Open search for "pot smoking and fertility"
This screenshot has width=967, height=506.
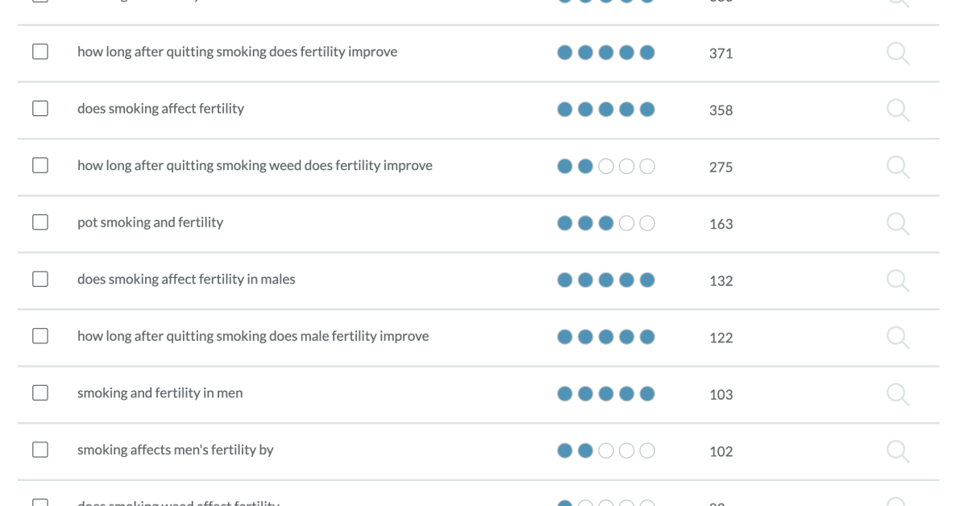[x=898, y=224]
